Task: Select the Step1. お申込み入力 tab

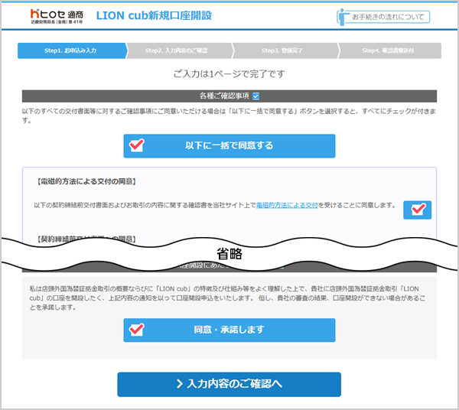Action: [x=72, y=50]
